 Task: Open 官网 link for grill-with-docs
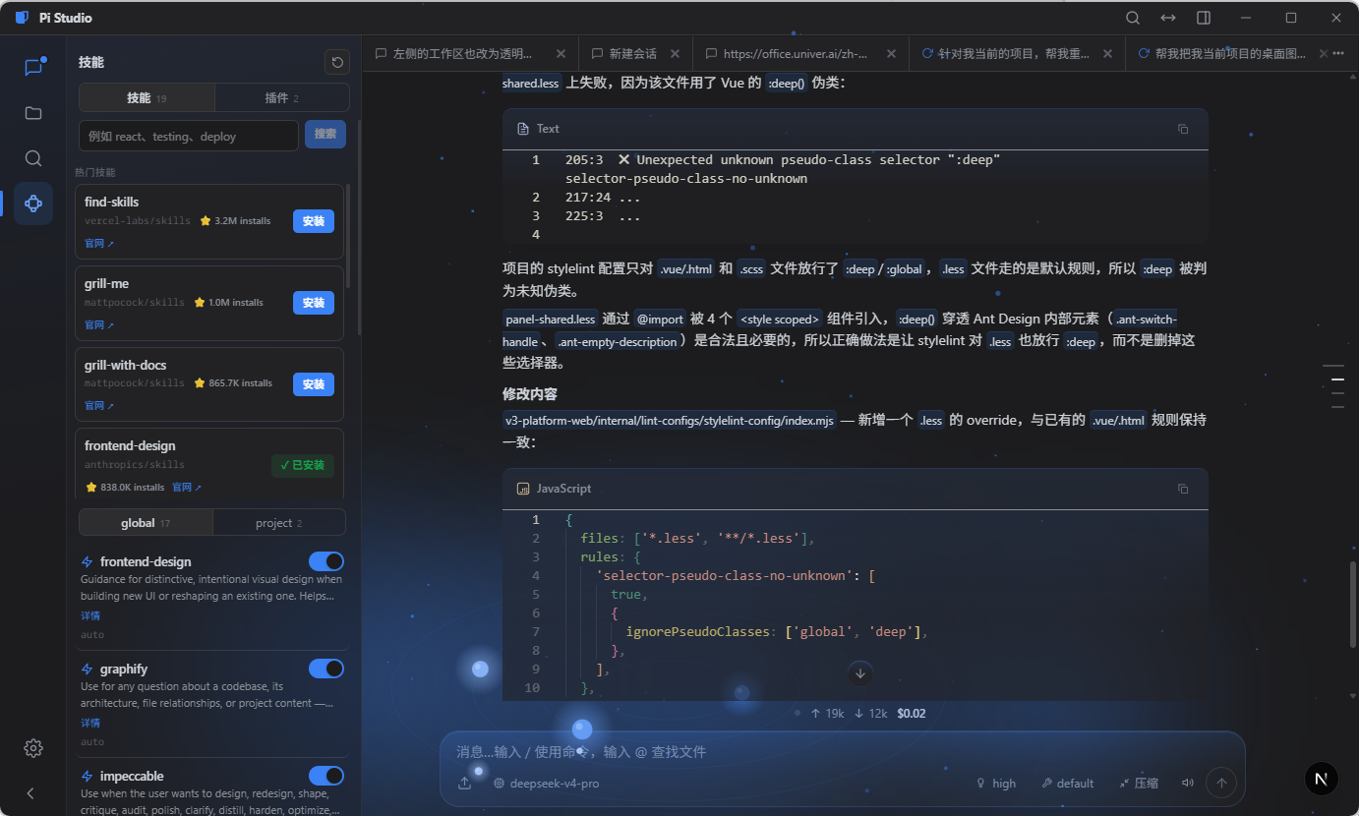click(x=99, y=405)
